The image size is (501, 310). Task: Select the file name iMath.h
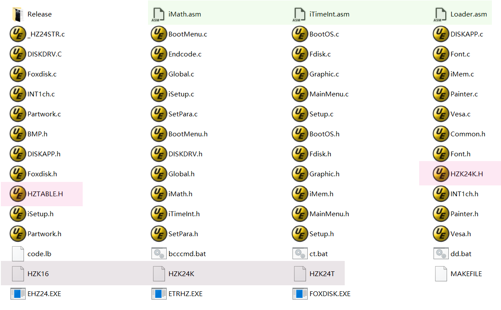click(180, 194)
